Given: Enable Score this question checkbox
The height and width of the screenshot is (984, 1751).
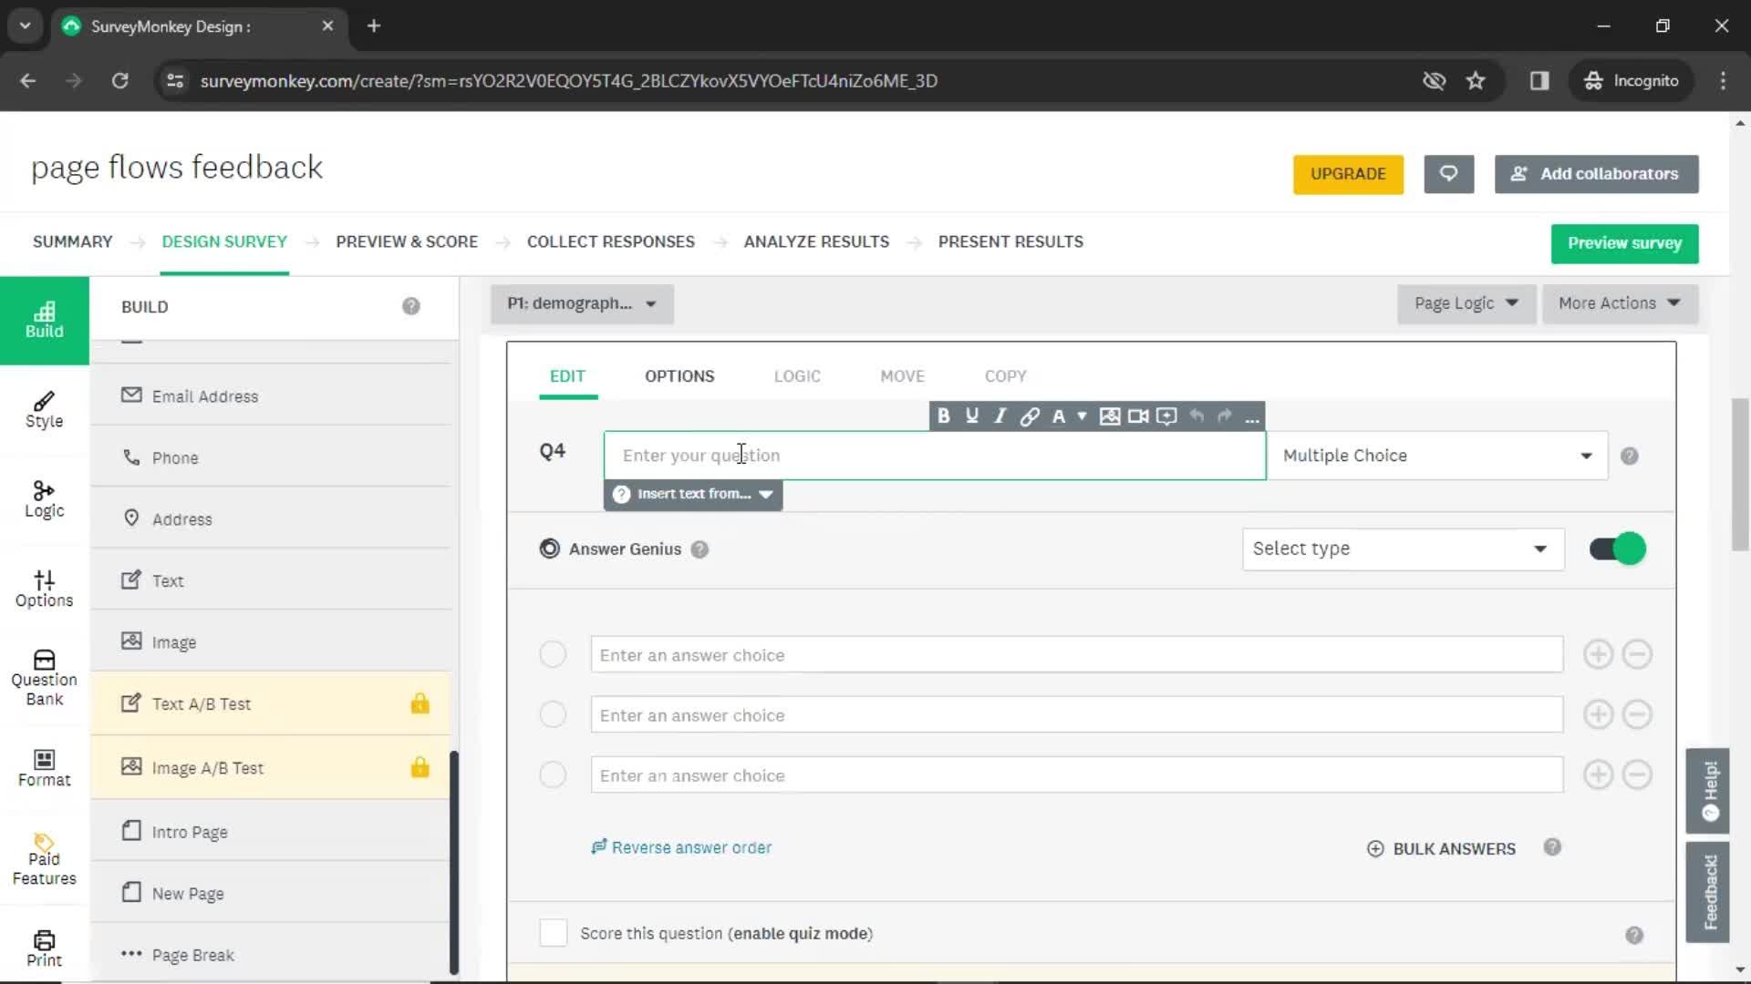Looking at the screenshot, I should [554, 932].
